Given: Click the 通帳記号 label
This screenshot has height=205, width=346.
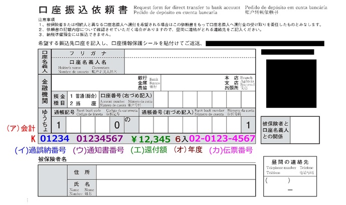Looking at the screenshot, I should coord(64,112).
